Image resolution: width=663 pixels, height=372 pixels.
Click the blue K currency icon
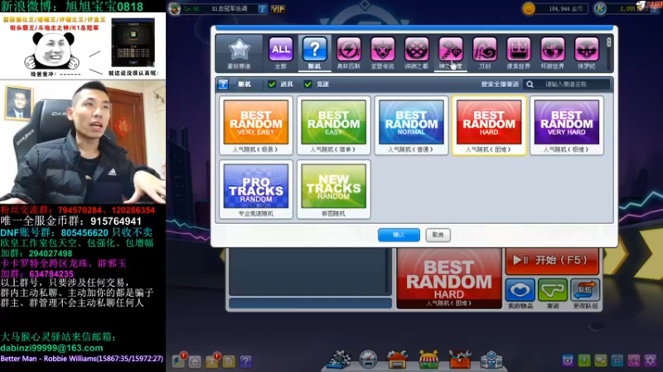point(599,9)
